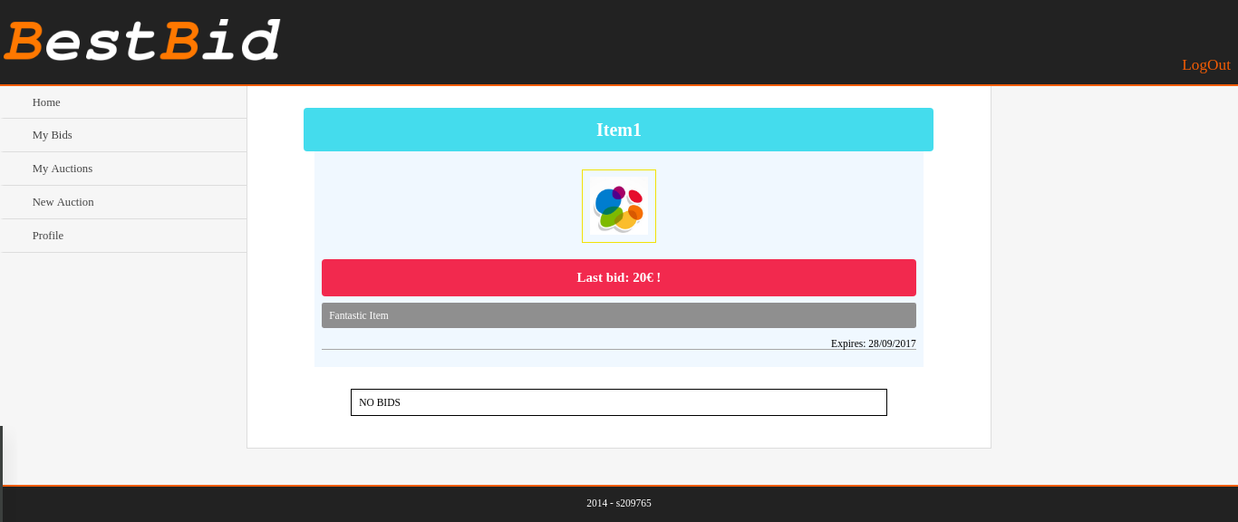Viewport: 1238px width, 522px height.
Task: Click the light blue panel beside the thumbnail
Action: (x=453, y=206)
